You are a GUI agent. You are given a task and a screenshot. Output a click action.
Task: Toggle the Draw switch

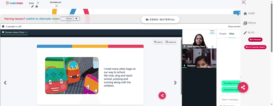(x=37, y=3)
